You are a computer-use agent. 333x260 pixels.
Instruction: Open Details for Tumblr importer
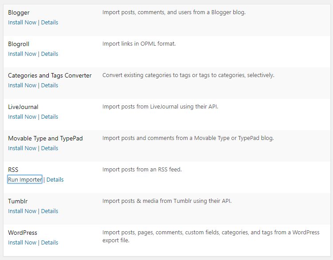tap(49, 211)
